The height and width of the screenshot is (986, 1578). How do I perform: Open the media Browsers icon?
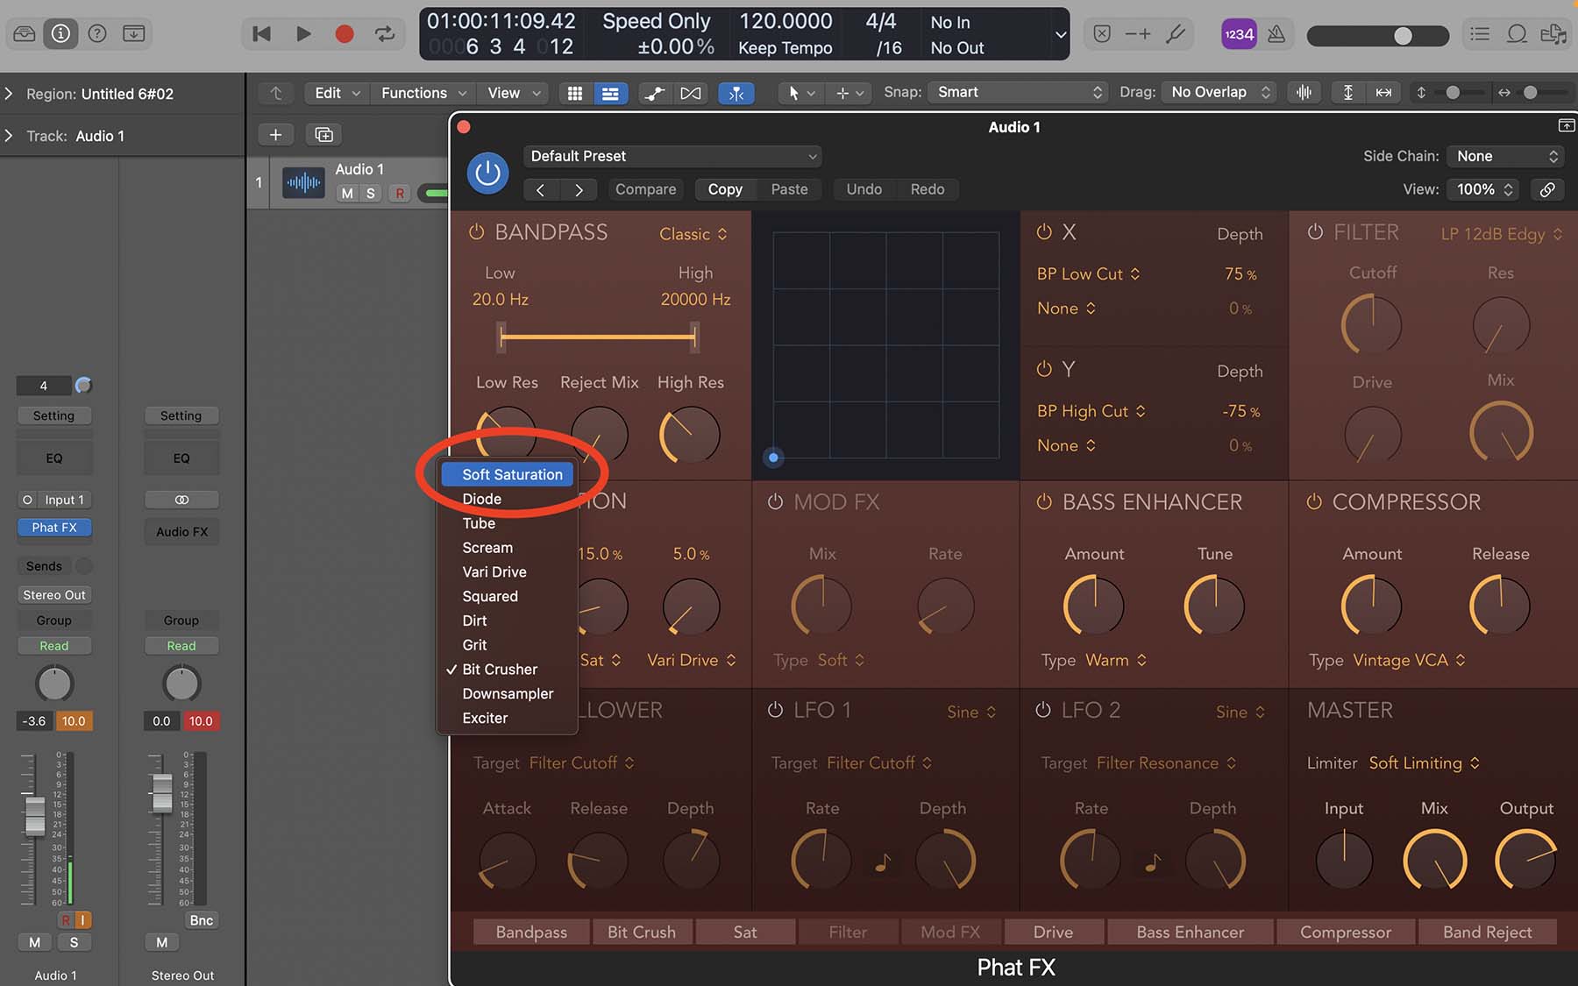pyautogui.click(x=1553, y=34)
